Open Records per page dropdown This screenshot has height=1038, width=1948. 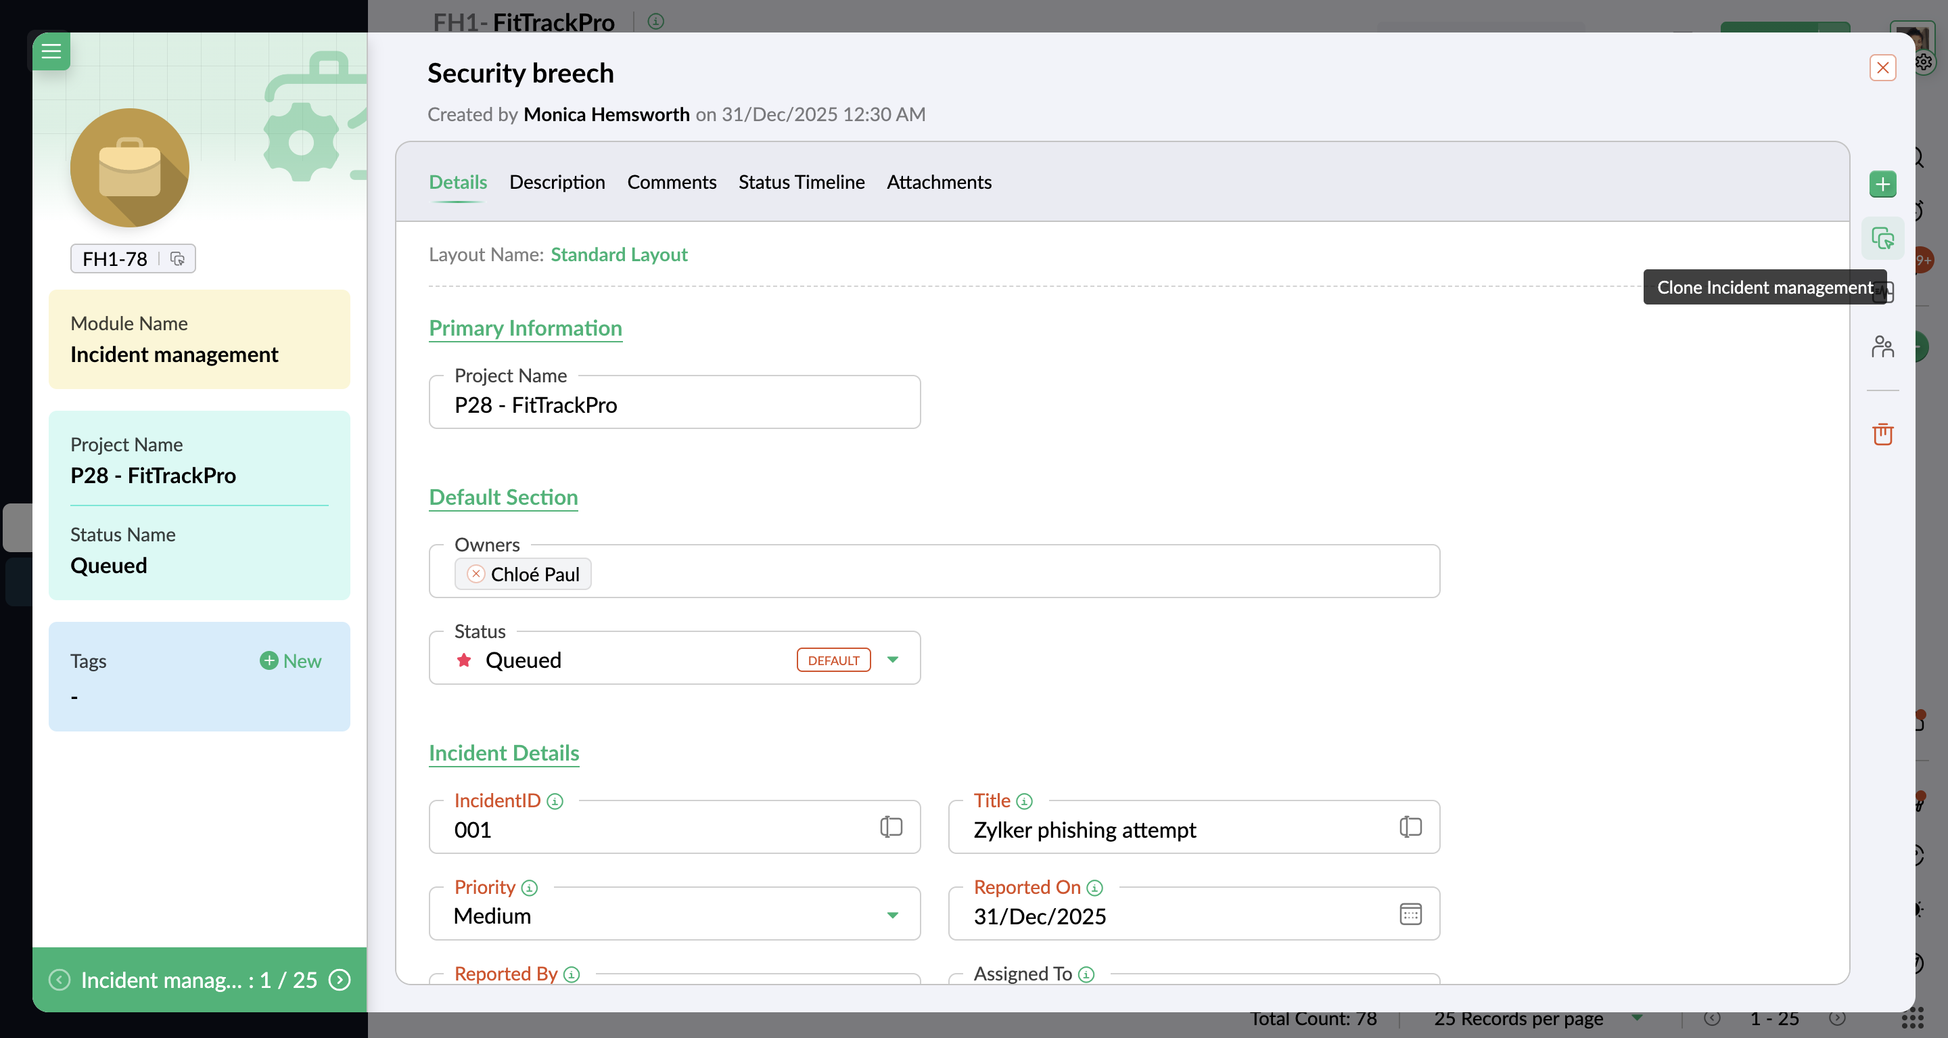[1637, 1018]
